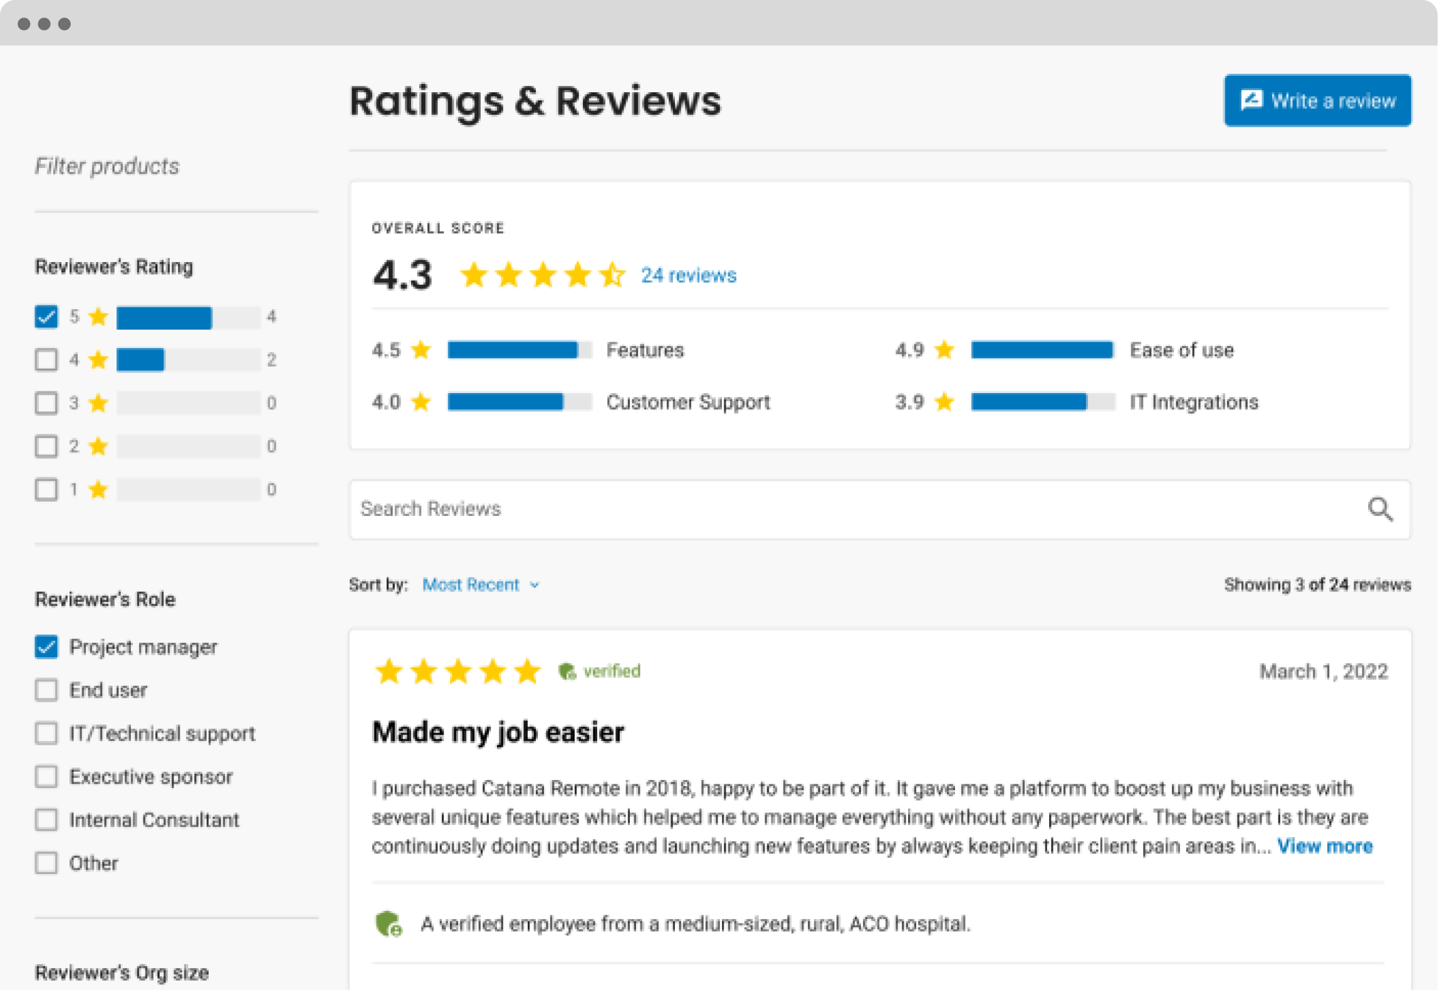The height and width of the screenshot is (990, 1442).
Task: Expand review with View more link
Action: tap(1325, 846)
